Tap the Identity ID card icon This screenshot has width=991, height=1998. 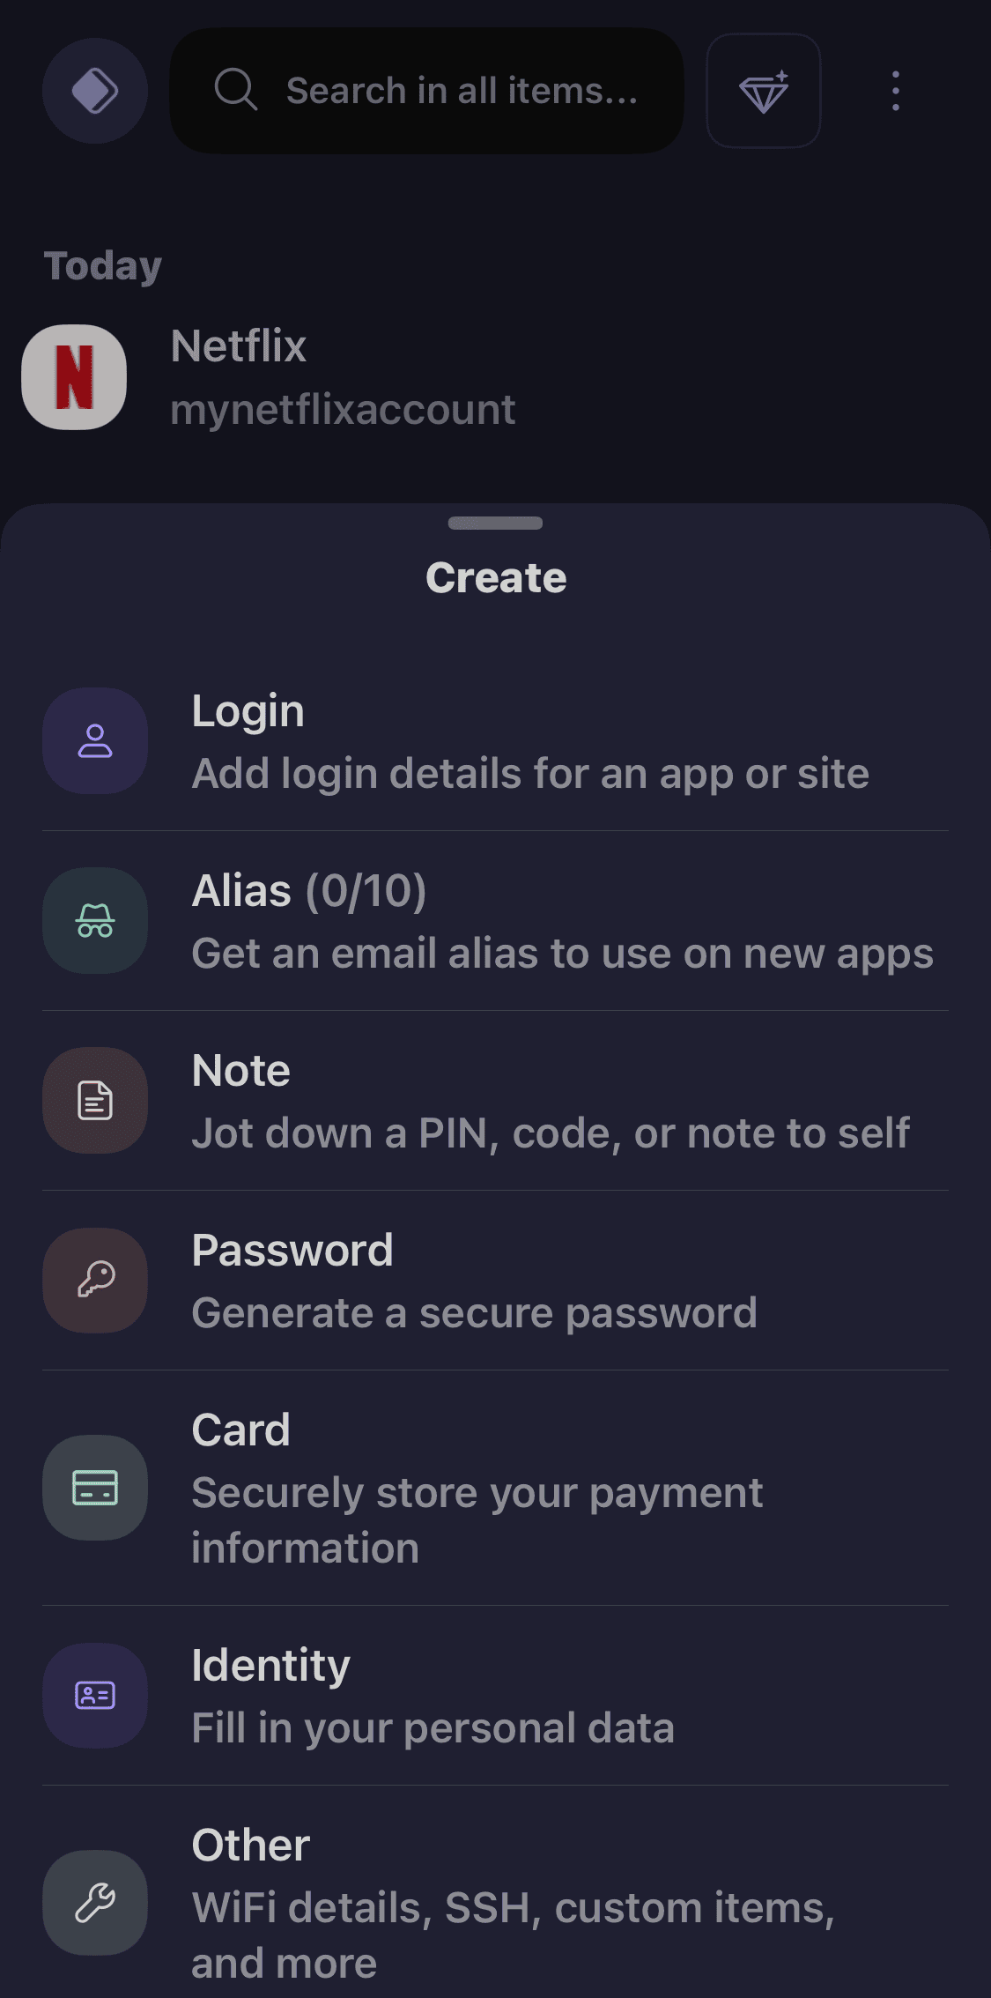coord(95,1696)
